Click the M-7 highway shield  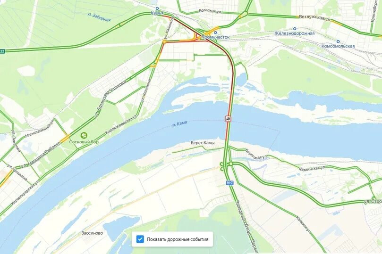(x=229, y=183)
